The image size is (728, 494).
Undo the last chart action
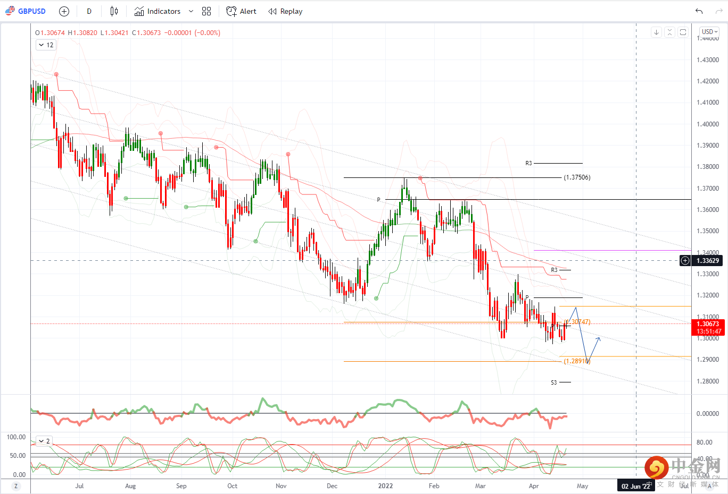(x=699, y=11)
